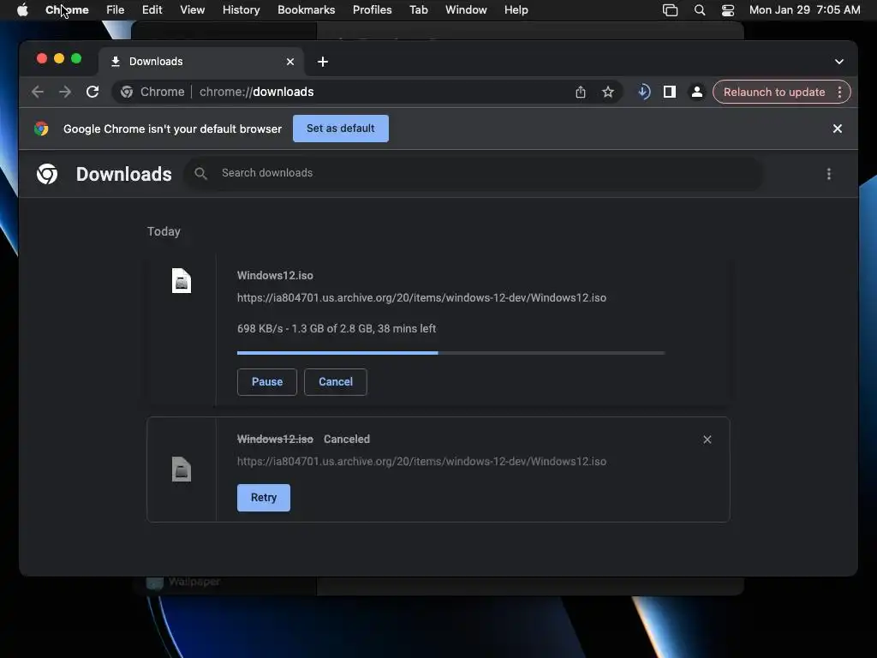Open the Profiles menu
The height and width of the screenshot is (658, 877).
click(372, 10)
